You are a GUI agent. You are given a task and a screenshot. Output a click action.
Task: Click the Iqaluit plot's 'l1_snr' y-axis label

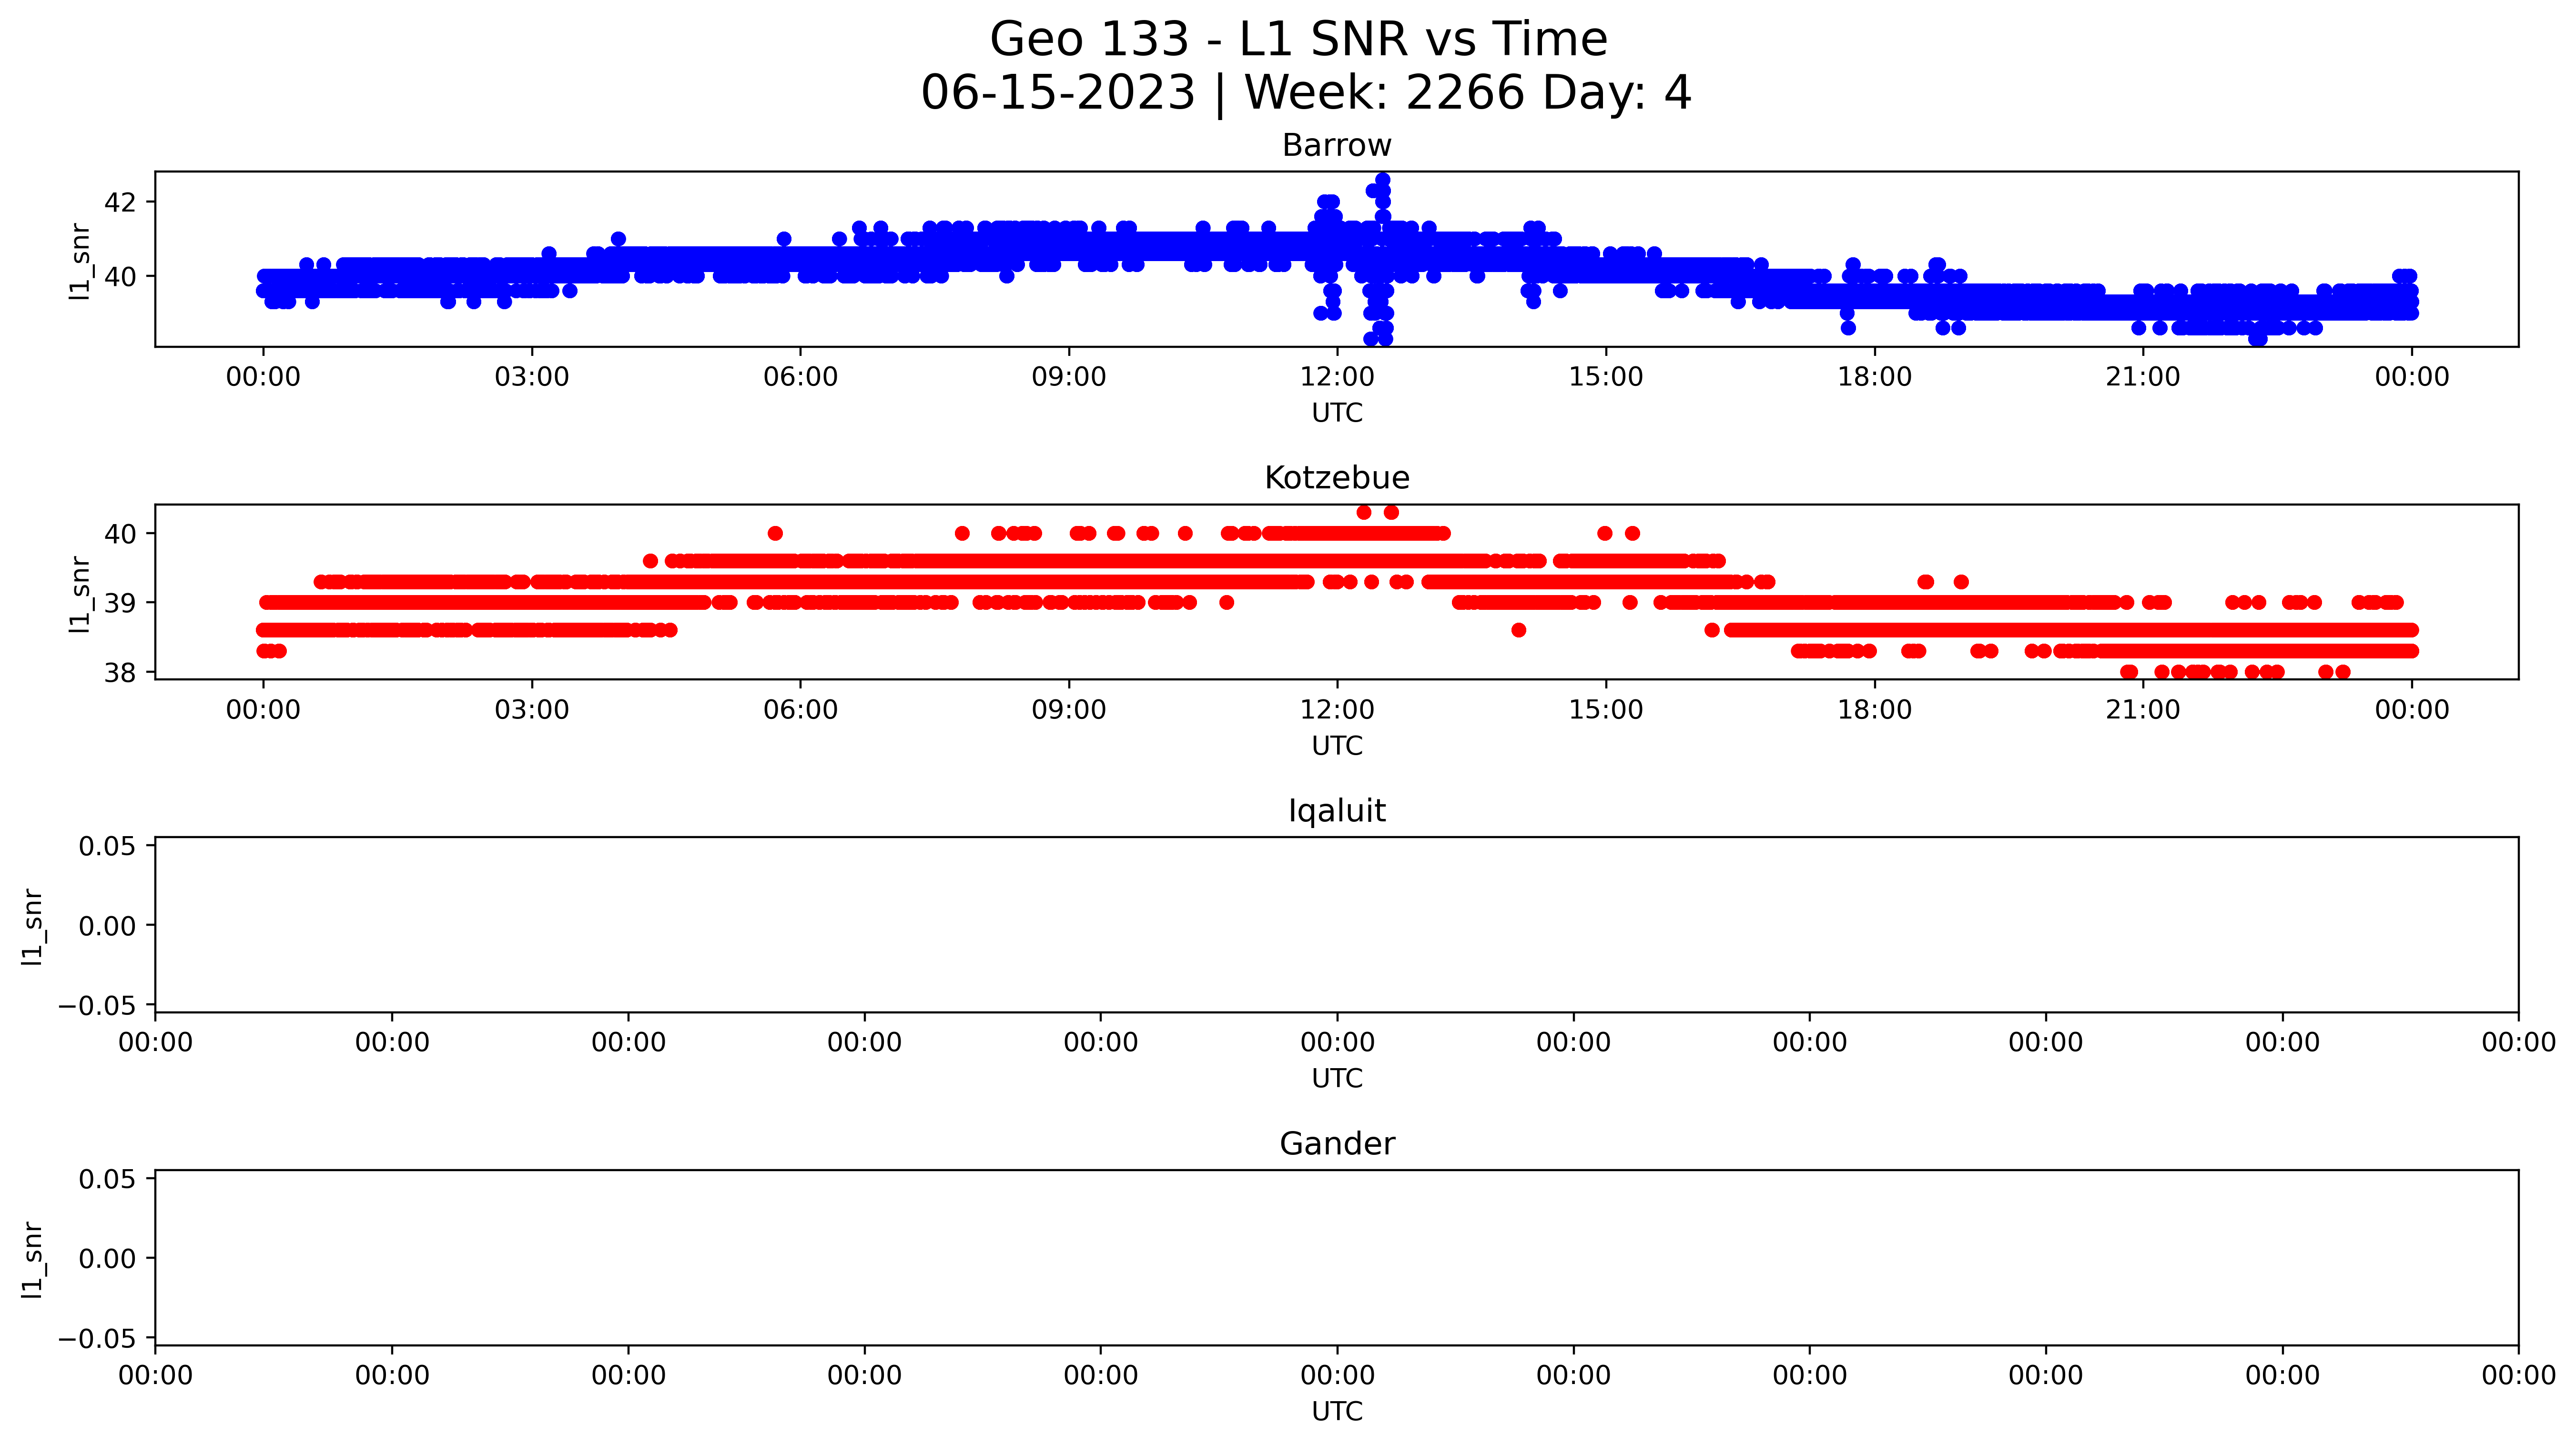click(33, 926)
